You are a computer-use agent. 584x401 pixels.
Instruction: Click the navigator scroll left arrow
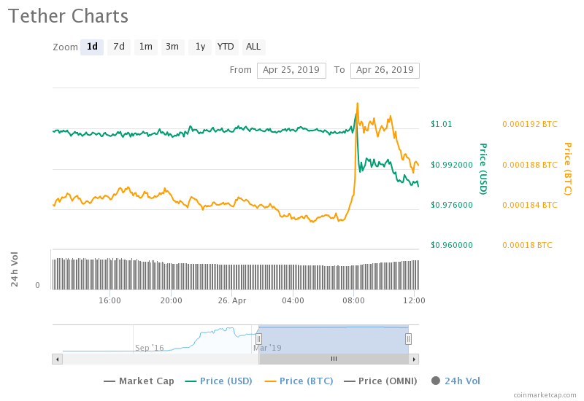point(58,359)
